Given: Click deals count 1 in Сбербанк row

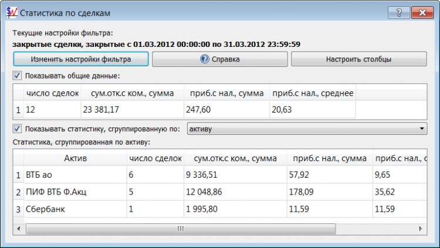Looking at the screenshot, I should (155, 209).
